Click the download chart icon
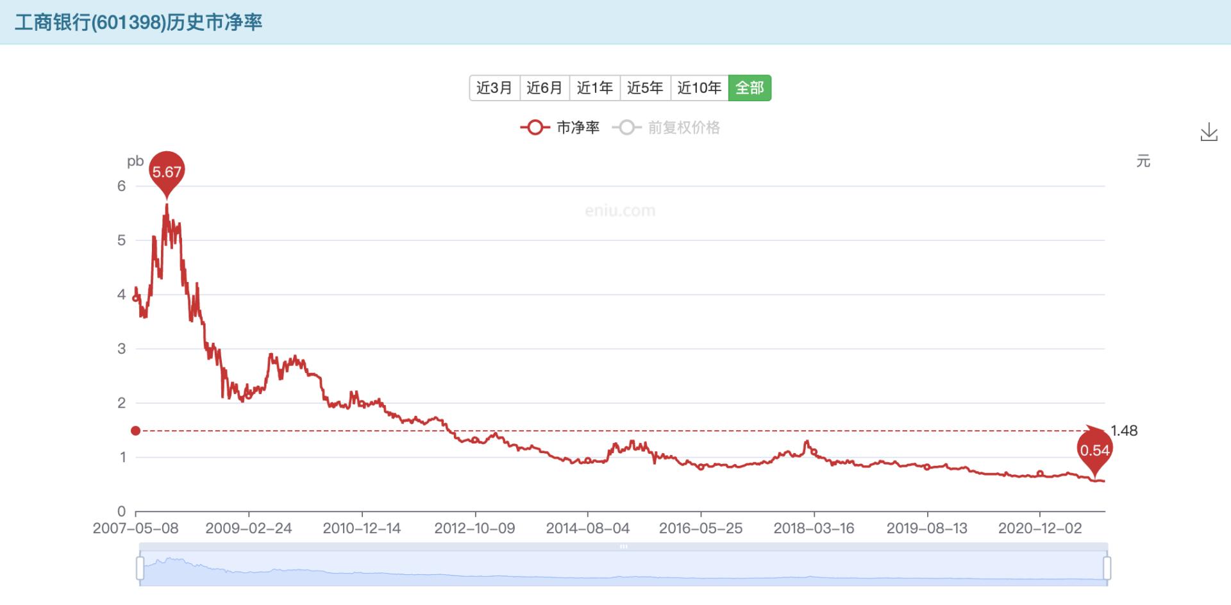The width and height of the screenshot is (1231, 605). 1210,131
